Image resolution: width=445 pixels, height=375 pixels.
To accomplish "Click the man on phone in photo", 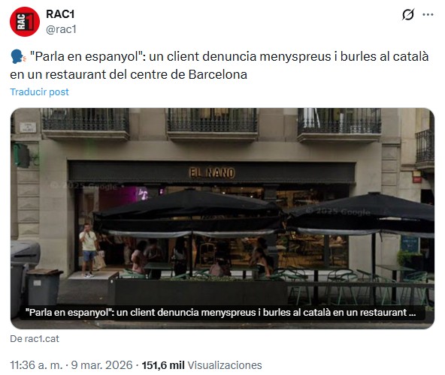I will click(x=89, y=250).
